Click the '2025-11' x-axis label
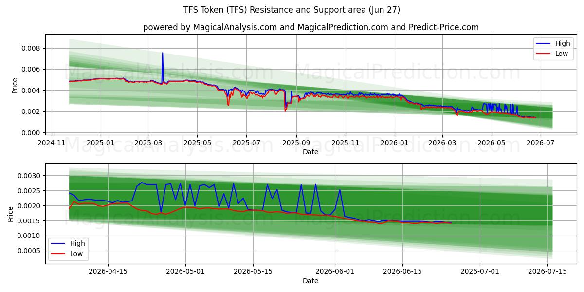The image size is (584, 292). [x=346, y=143]
